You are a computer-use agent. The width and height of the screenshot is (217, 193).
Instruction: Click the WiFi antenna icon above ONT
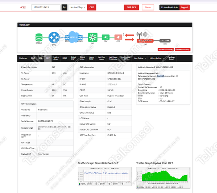tap(139, 35)
